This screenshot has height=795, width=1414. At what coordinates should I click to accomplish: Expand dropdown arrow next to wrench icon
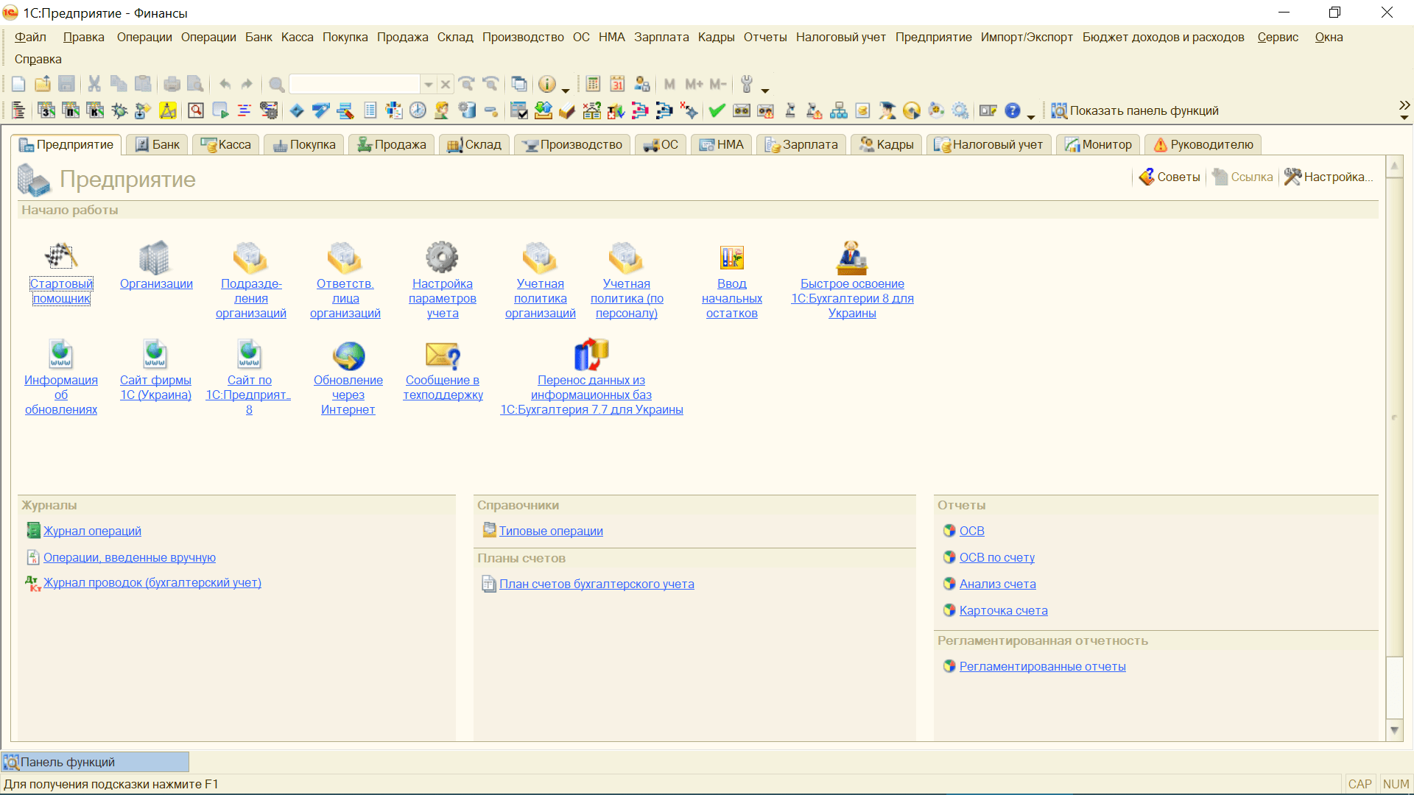click(765, 90)
